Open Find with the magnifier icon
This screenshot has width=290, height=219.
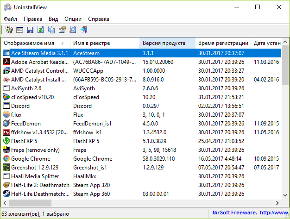coord(72,30)
